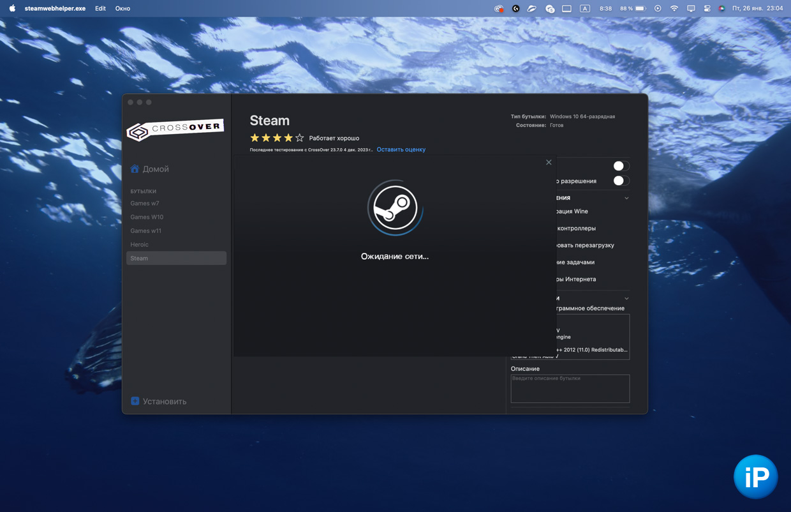Viewport: 791px width, 512px height.
Task: Click simulate reboot ('овать перезагрузку')
Action: coord(586,245)
